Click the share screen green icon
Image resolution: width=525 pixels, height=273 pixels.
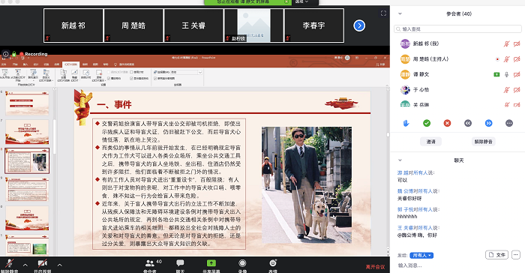point(211,263)
